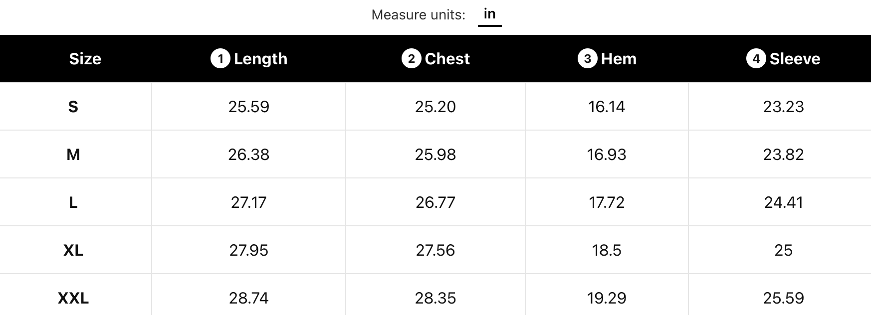Viewport: 871px width, 315px height.
Task: Click the number 3 circle icon beside Hem
Action: point(587,58)
